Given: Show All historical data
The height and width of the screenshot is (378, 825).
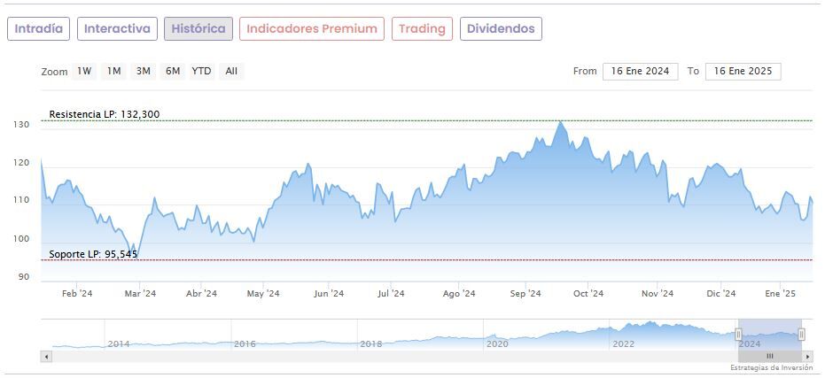Looking at the screenshot, I should tap(231, 71).
